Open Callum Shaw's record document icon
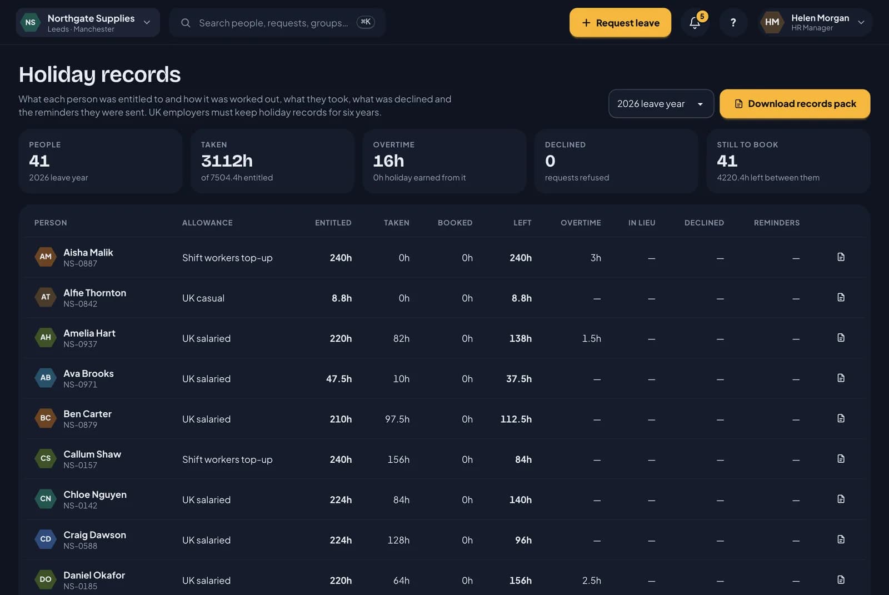Viewport: 889px width, 595px height. tap(841, 458)
